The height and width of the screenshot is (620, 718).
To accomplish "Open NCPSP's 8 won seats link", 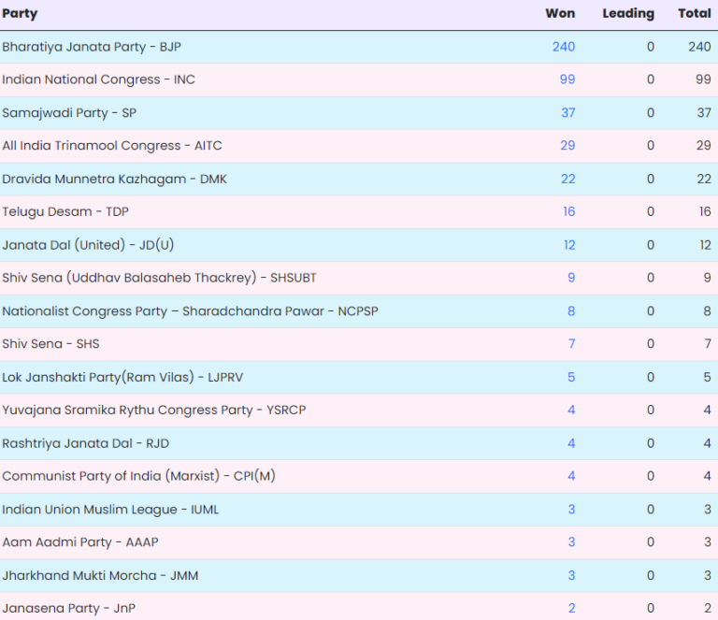I will tap(571, 310).
